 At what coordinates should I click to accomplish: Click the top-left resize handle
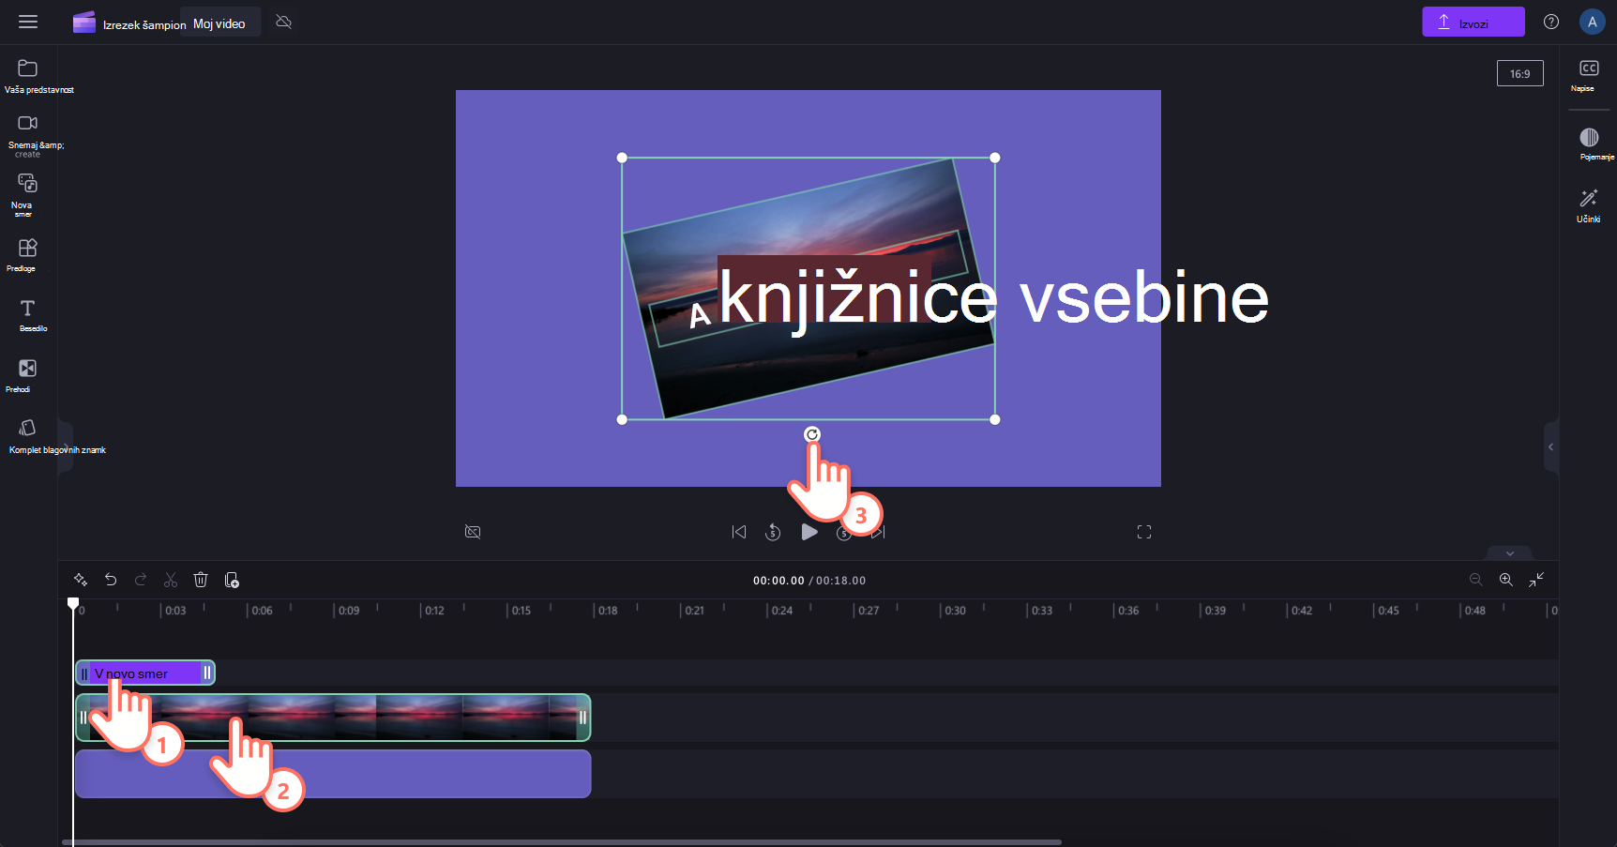pos(622,158)
